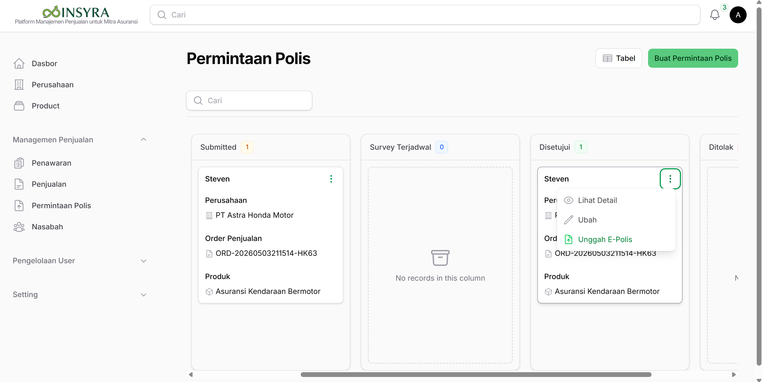
Task: Click the Perusahaan building icon in sidebar
Action: click(19, 84)
